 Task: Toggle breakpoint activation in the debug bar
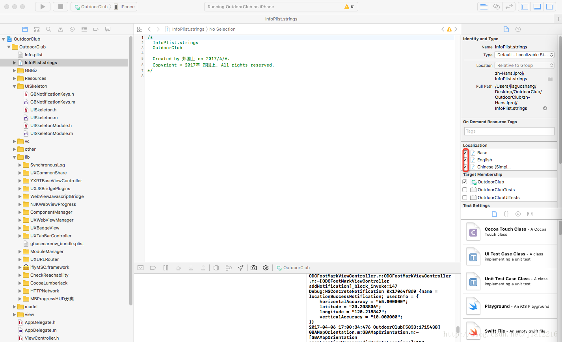pyautogui.click(x=153, y=268)
